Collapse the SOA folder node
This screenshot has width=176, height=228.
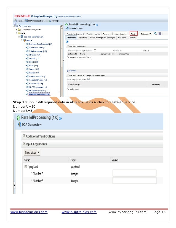[17, 33]
